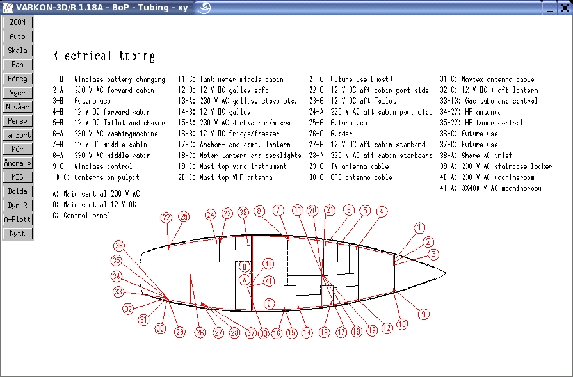Select circled number 9 near the bow
This screenshot has height=377, width=573.
[424, 314]
